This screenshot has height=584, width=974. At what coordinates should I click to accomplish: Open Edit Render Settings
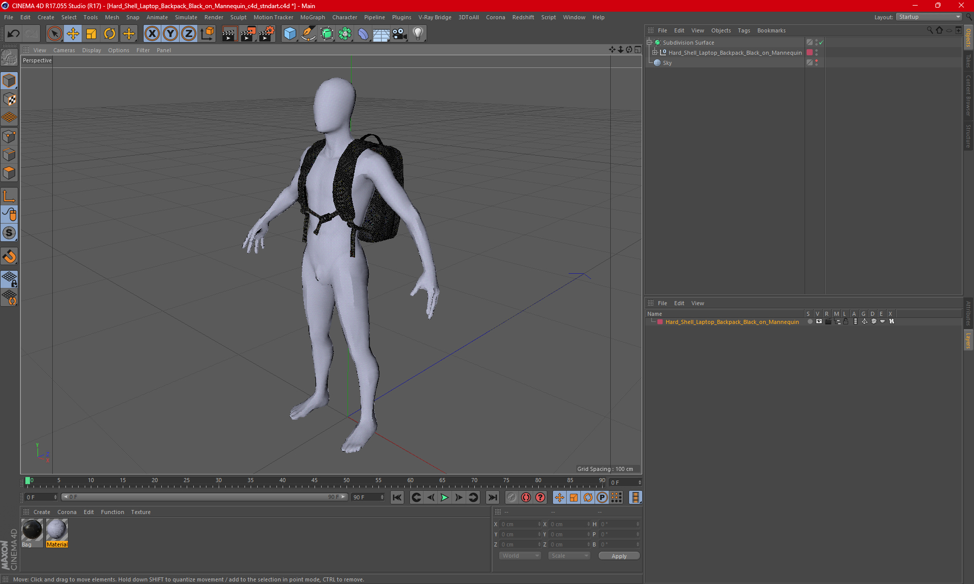267,34
